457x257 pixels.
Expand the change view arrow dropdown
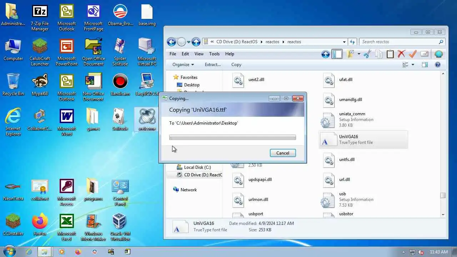point(413,65)
